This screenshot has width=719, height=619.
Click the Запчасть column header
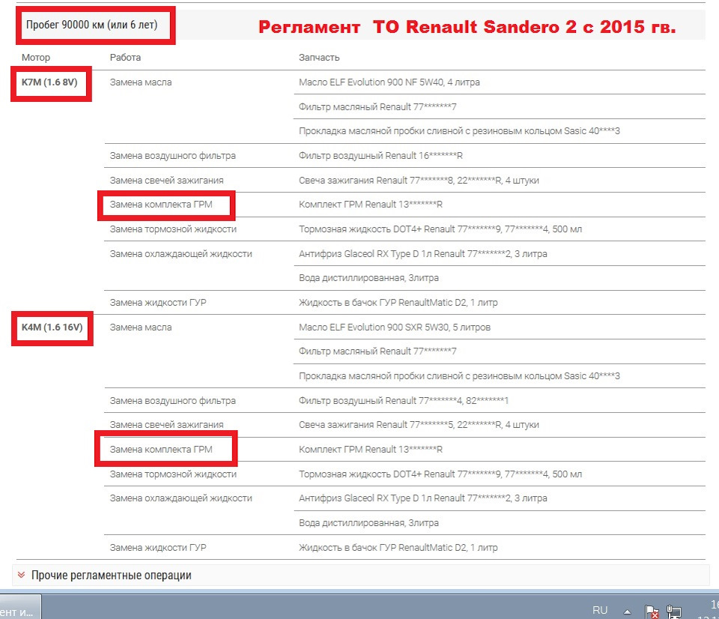click(319, 58)
